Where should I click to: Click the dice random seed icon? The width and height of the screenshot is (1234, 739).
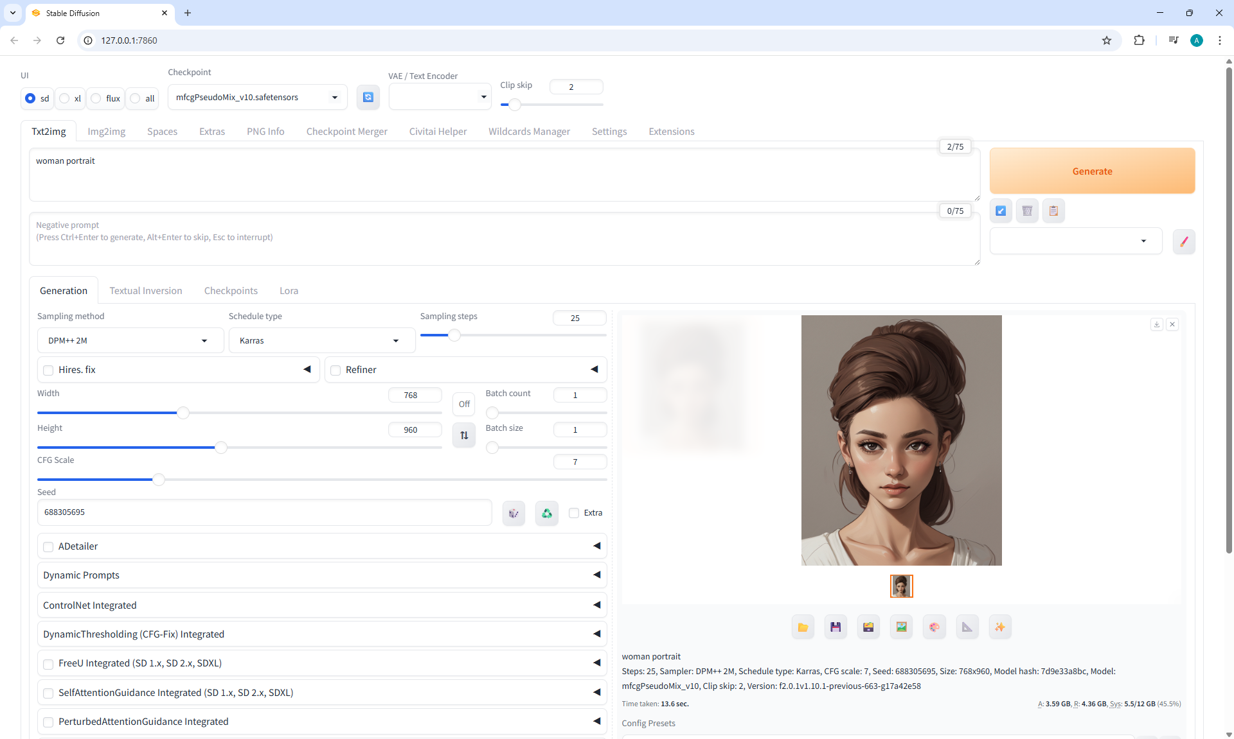pyautogui.click(x=514, y=513)
